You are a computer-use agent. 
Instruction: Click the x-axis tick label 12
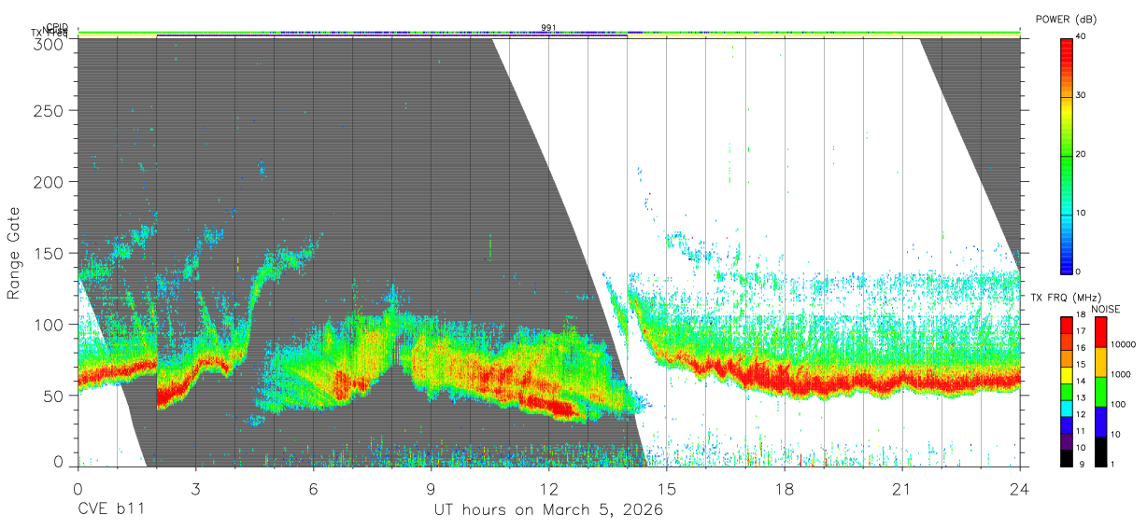coord(548,489)
